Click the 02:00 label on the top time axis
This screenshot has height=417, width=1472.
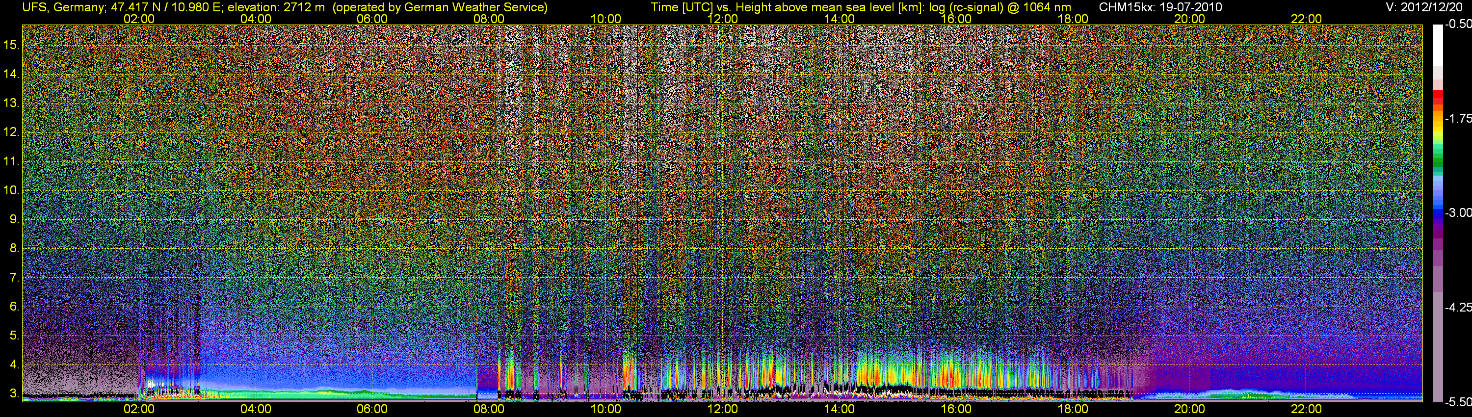tap(139, 19)
